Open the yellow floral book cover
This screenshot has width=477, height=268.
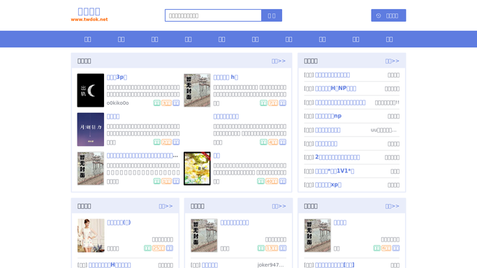tap(197, 169)
